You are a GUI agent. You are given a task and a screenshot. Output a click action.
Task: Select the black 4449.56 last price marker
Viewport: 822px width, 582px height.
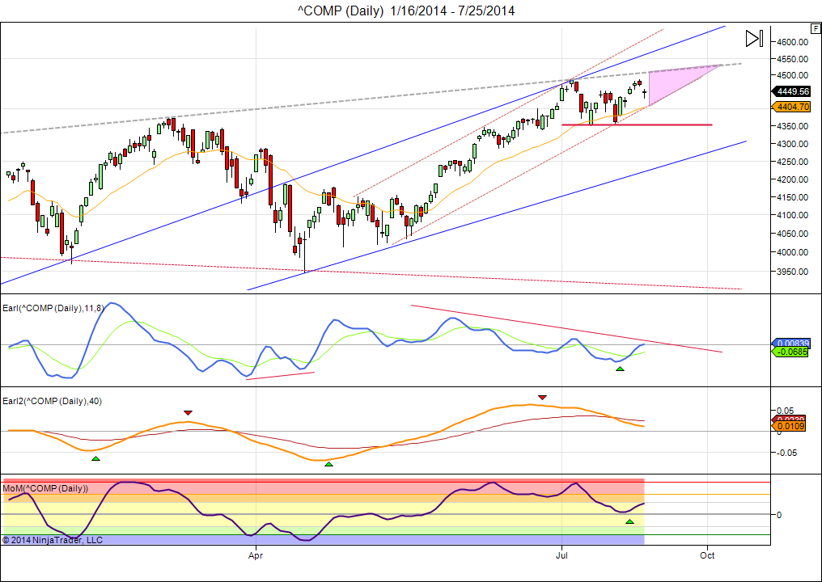point(793,91)
